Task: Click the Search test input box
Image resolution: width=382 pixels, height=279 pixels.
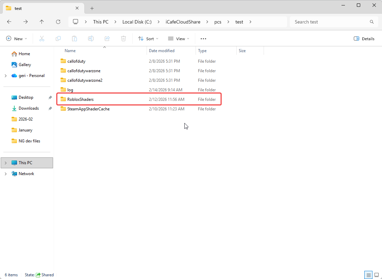Action: [330, 22]
